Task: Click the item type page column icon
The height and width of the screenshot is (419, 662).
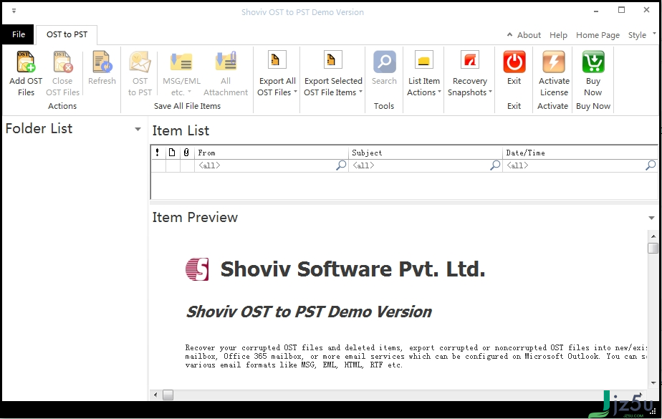Action: (172, 153)
